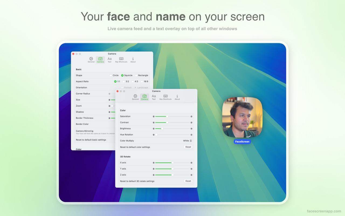345x216 pixels.
Task: Click the live camera preview thumbnail
Action: click(x=242, y=118)
